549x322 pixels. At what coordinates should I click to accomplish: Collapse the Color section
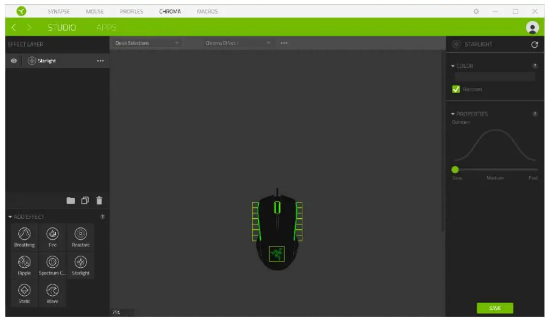[x=453, y=66]
